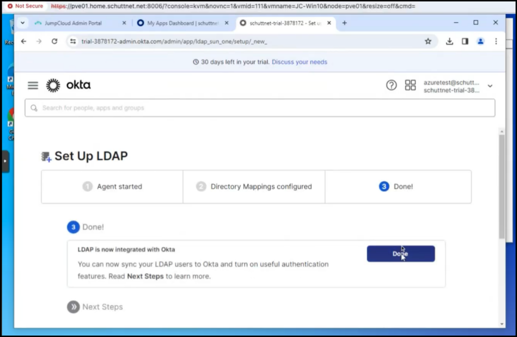This screenshot has width=517, height=337.
Task: View site information icon in address bar
Action: [73, 41]
